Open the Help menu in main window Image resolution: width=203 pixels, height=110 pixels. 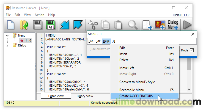(x=51, y=15)
